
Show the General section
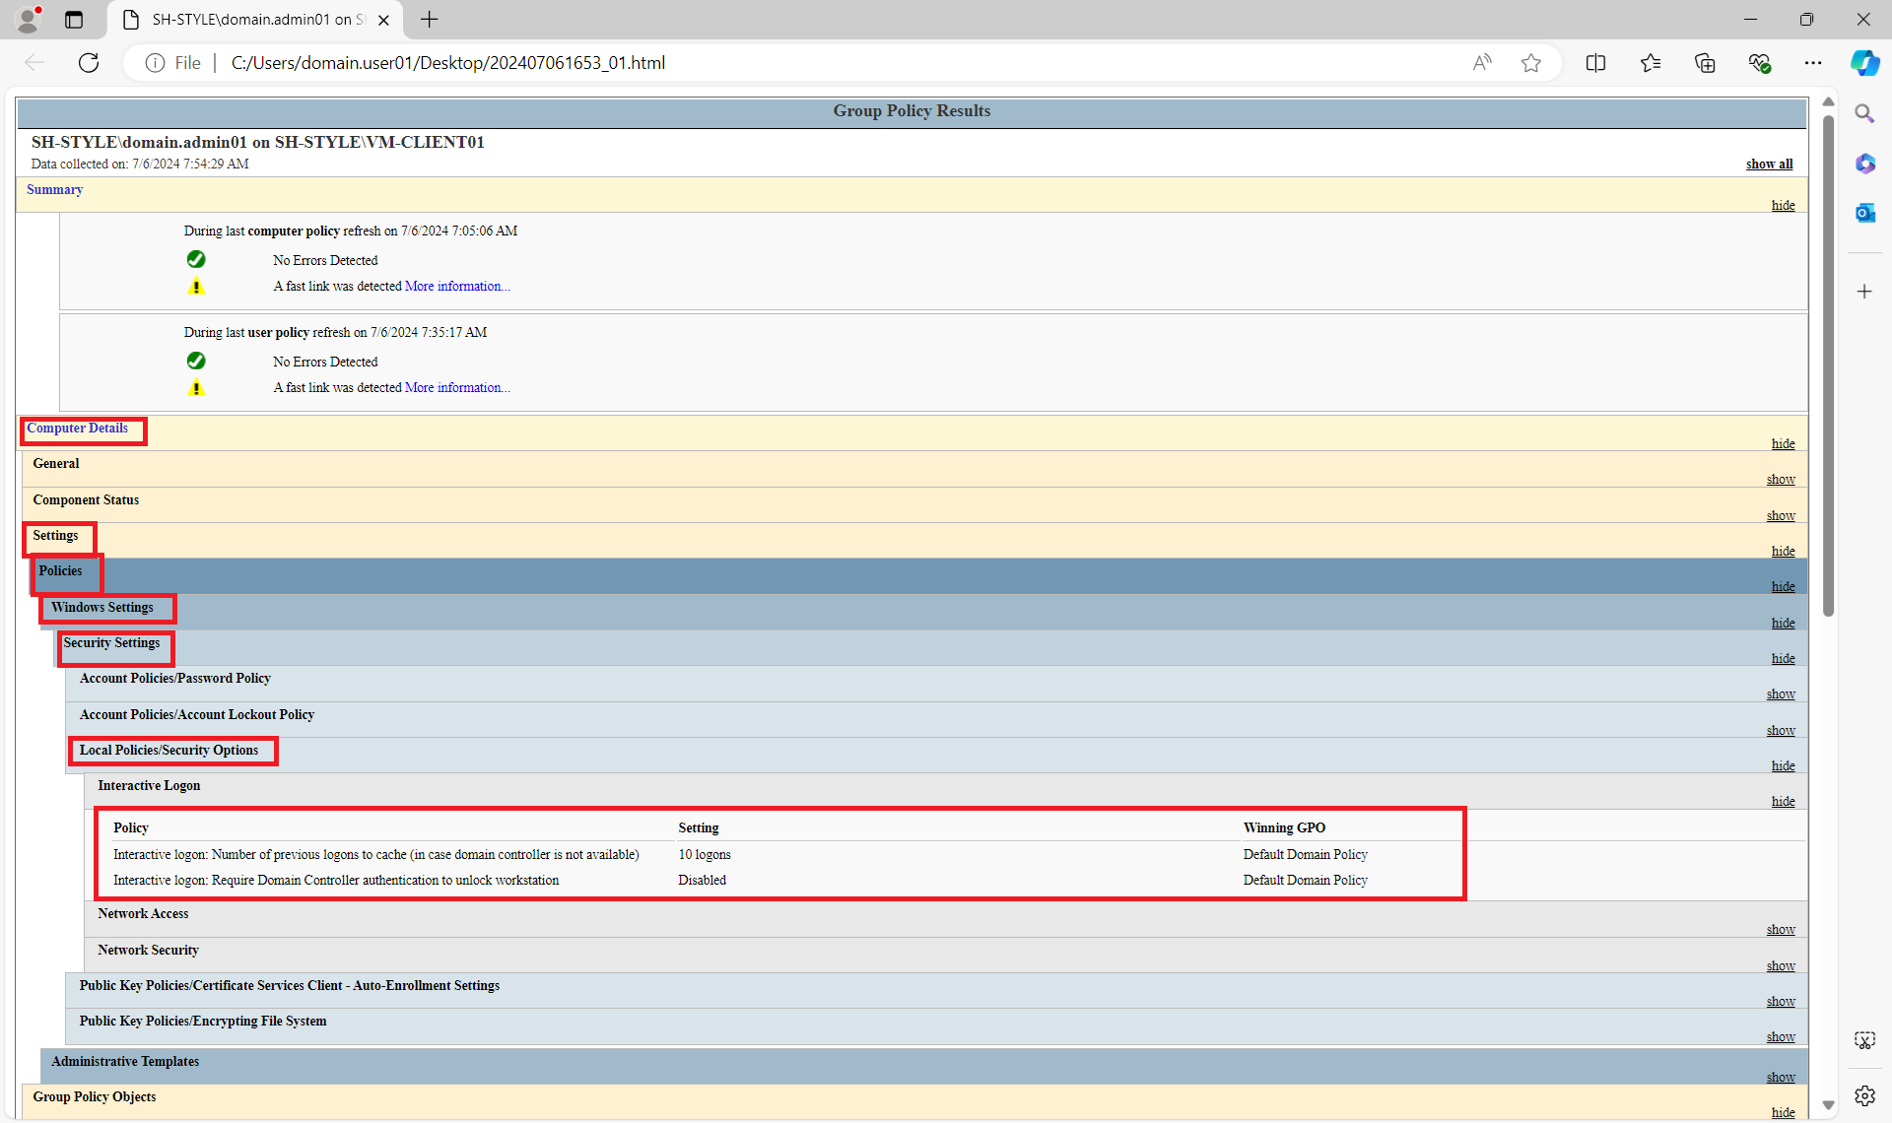coord(1780,480)
